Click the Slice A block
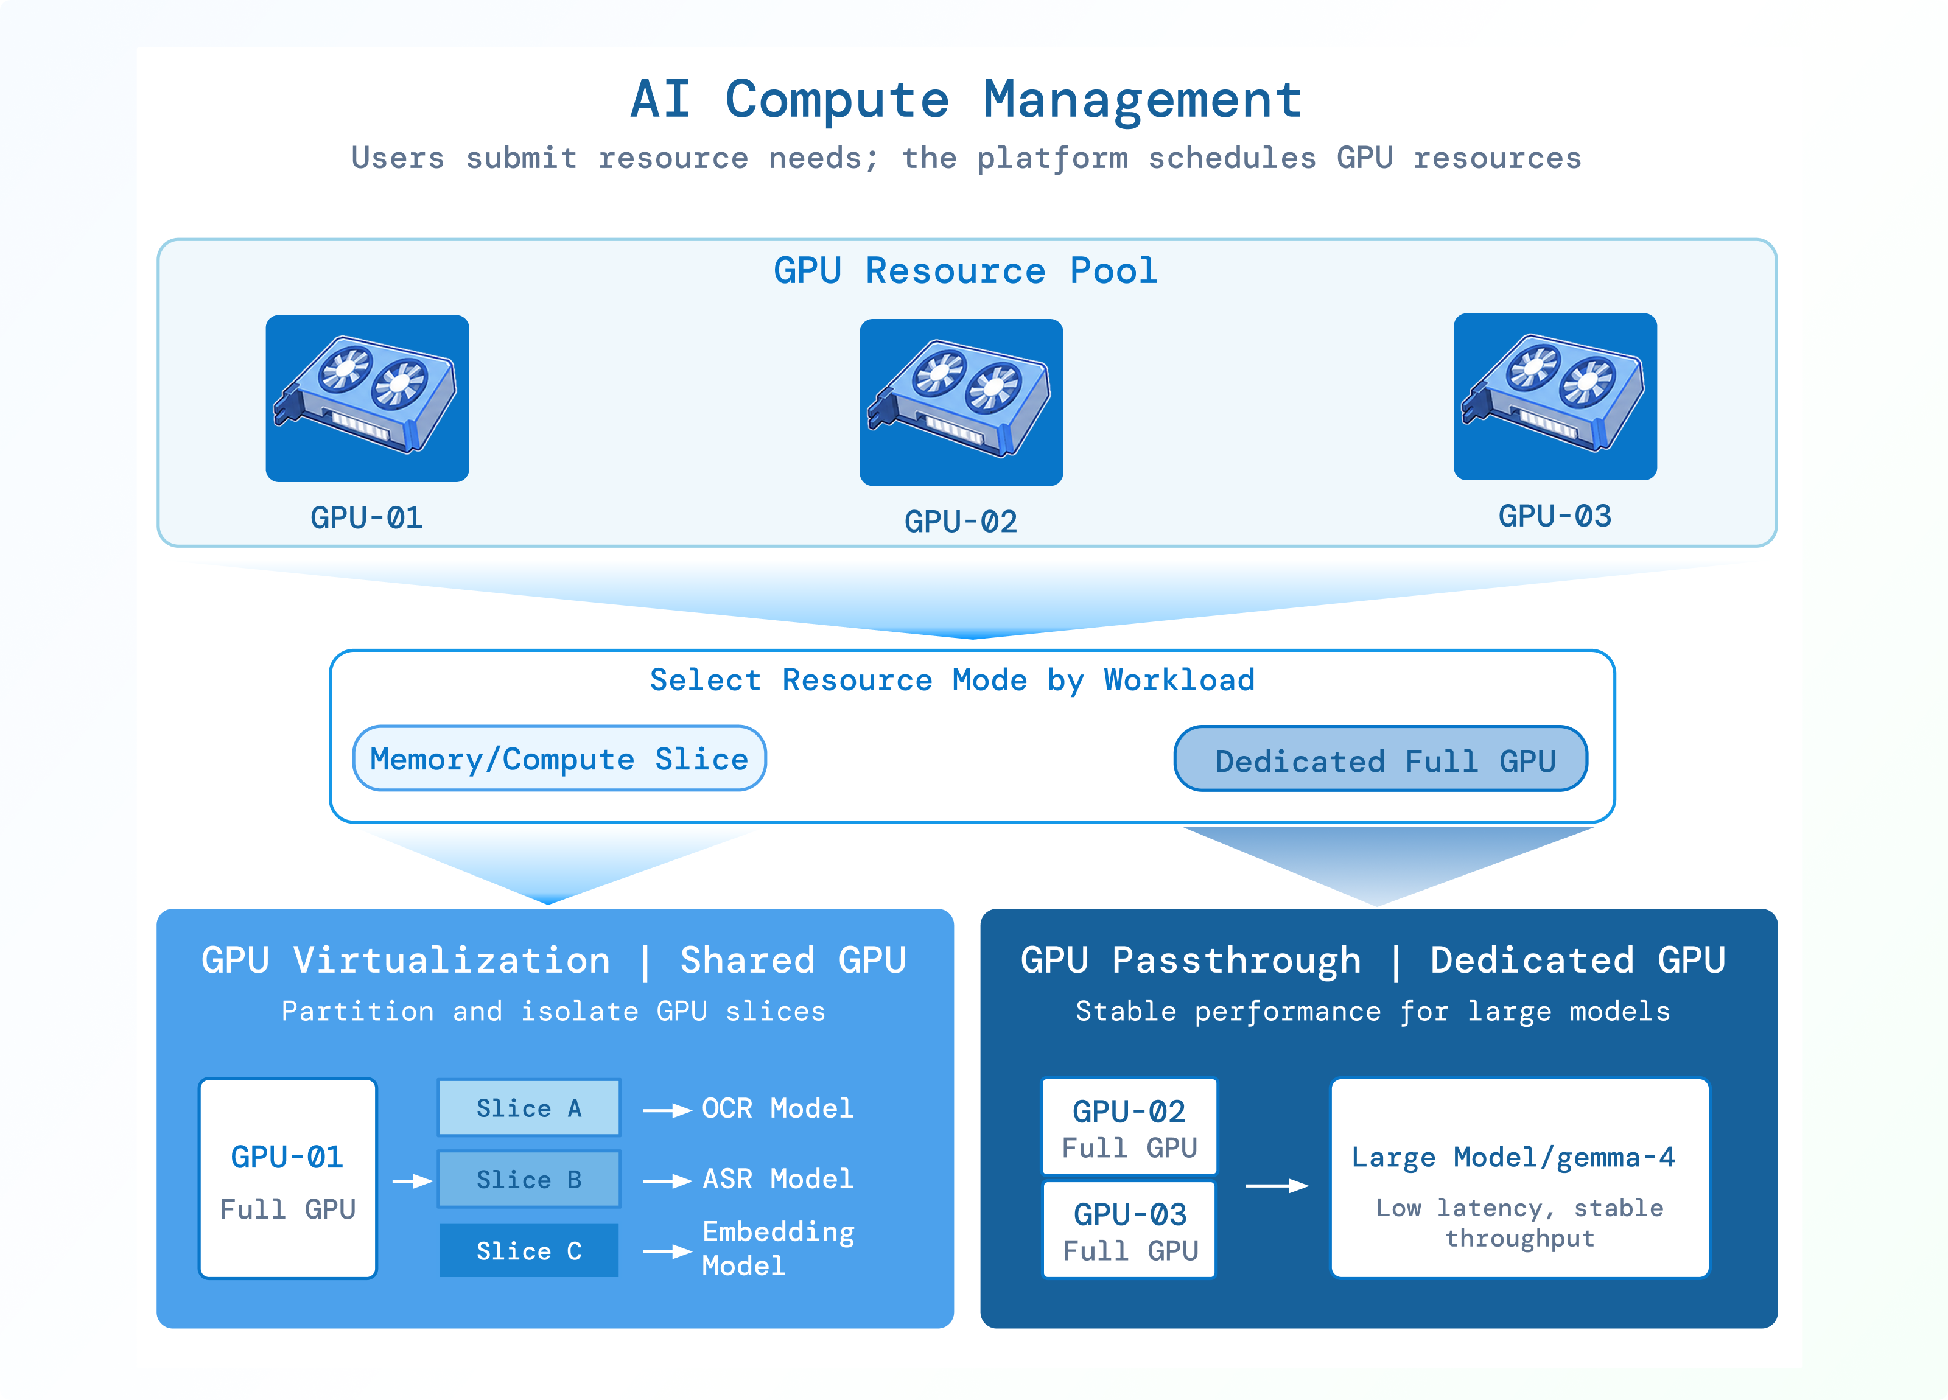The height and width of the screenshot is (1400, 1948). point(529,1107)
